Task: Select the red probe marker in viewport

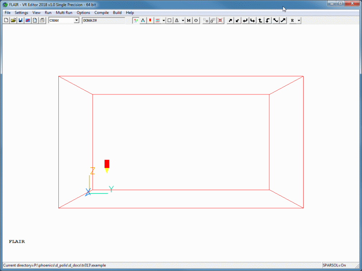Action: coord(107,164)
